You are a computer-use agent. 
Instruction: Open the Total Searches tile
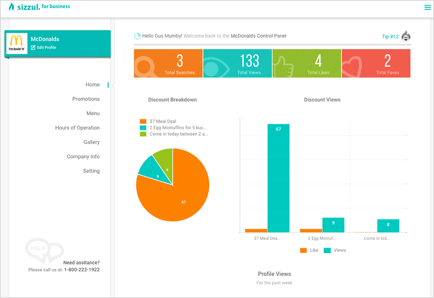(x=168, y=63)
